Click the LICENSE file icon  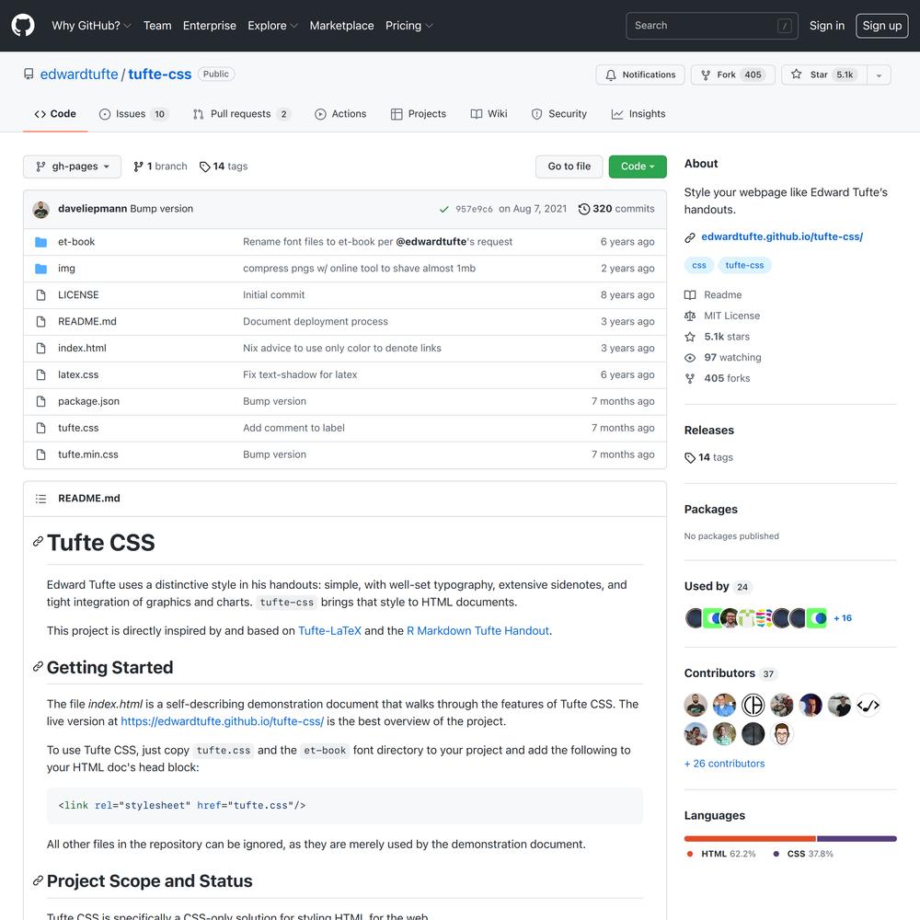pos(41,295)
